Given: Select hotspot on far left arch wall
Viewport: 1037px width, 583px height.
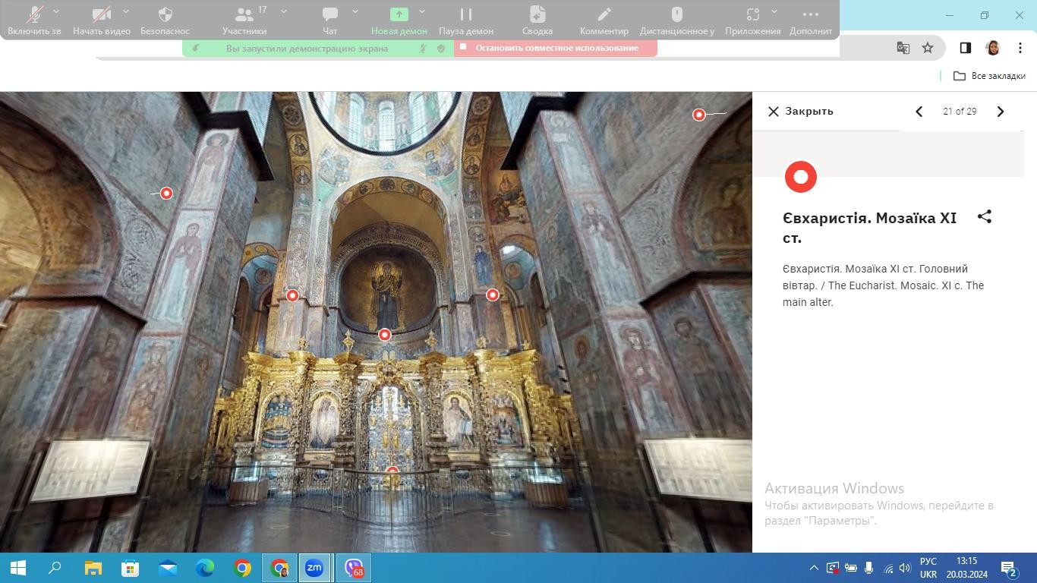Looking at the screenshot, I should [x=166, y=193].
